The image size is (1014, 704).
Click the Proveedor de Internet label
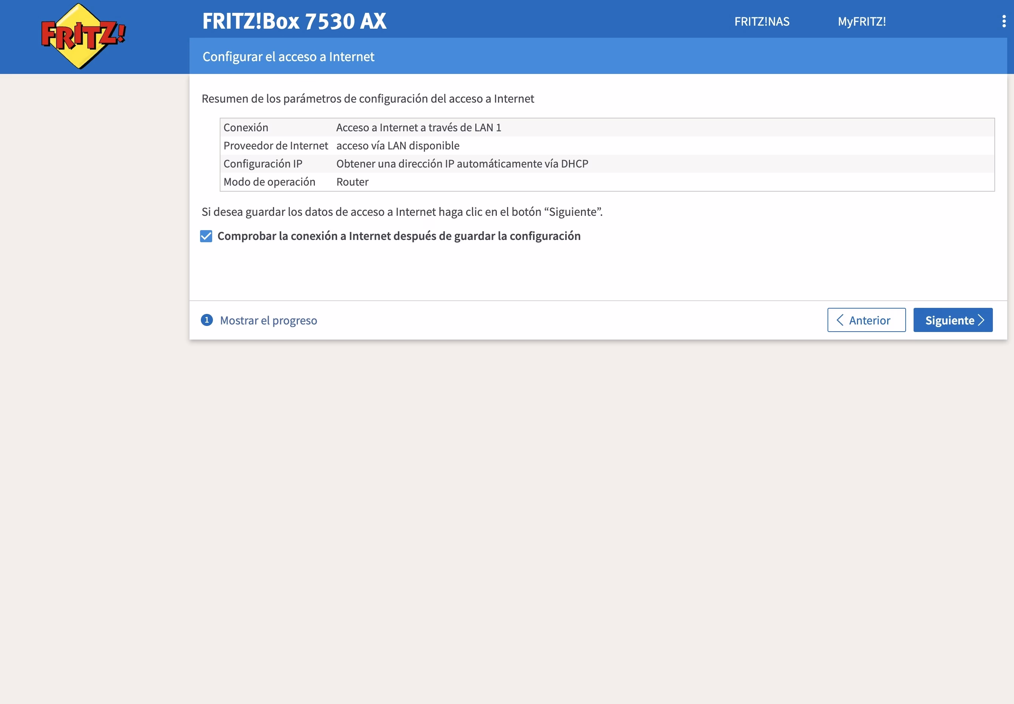276,146
